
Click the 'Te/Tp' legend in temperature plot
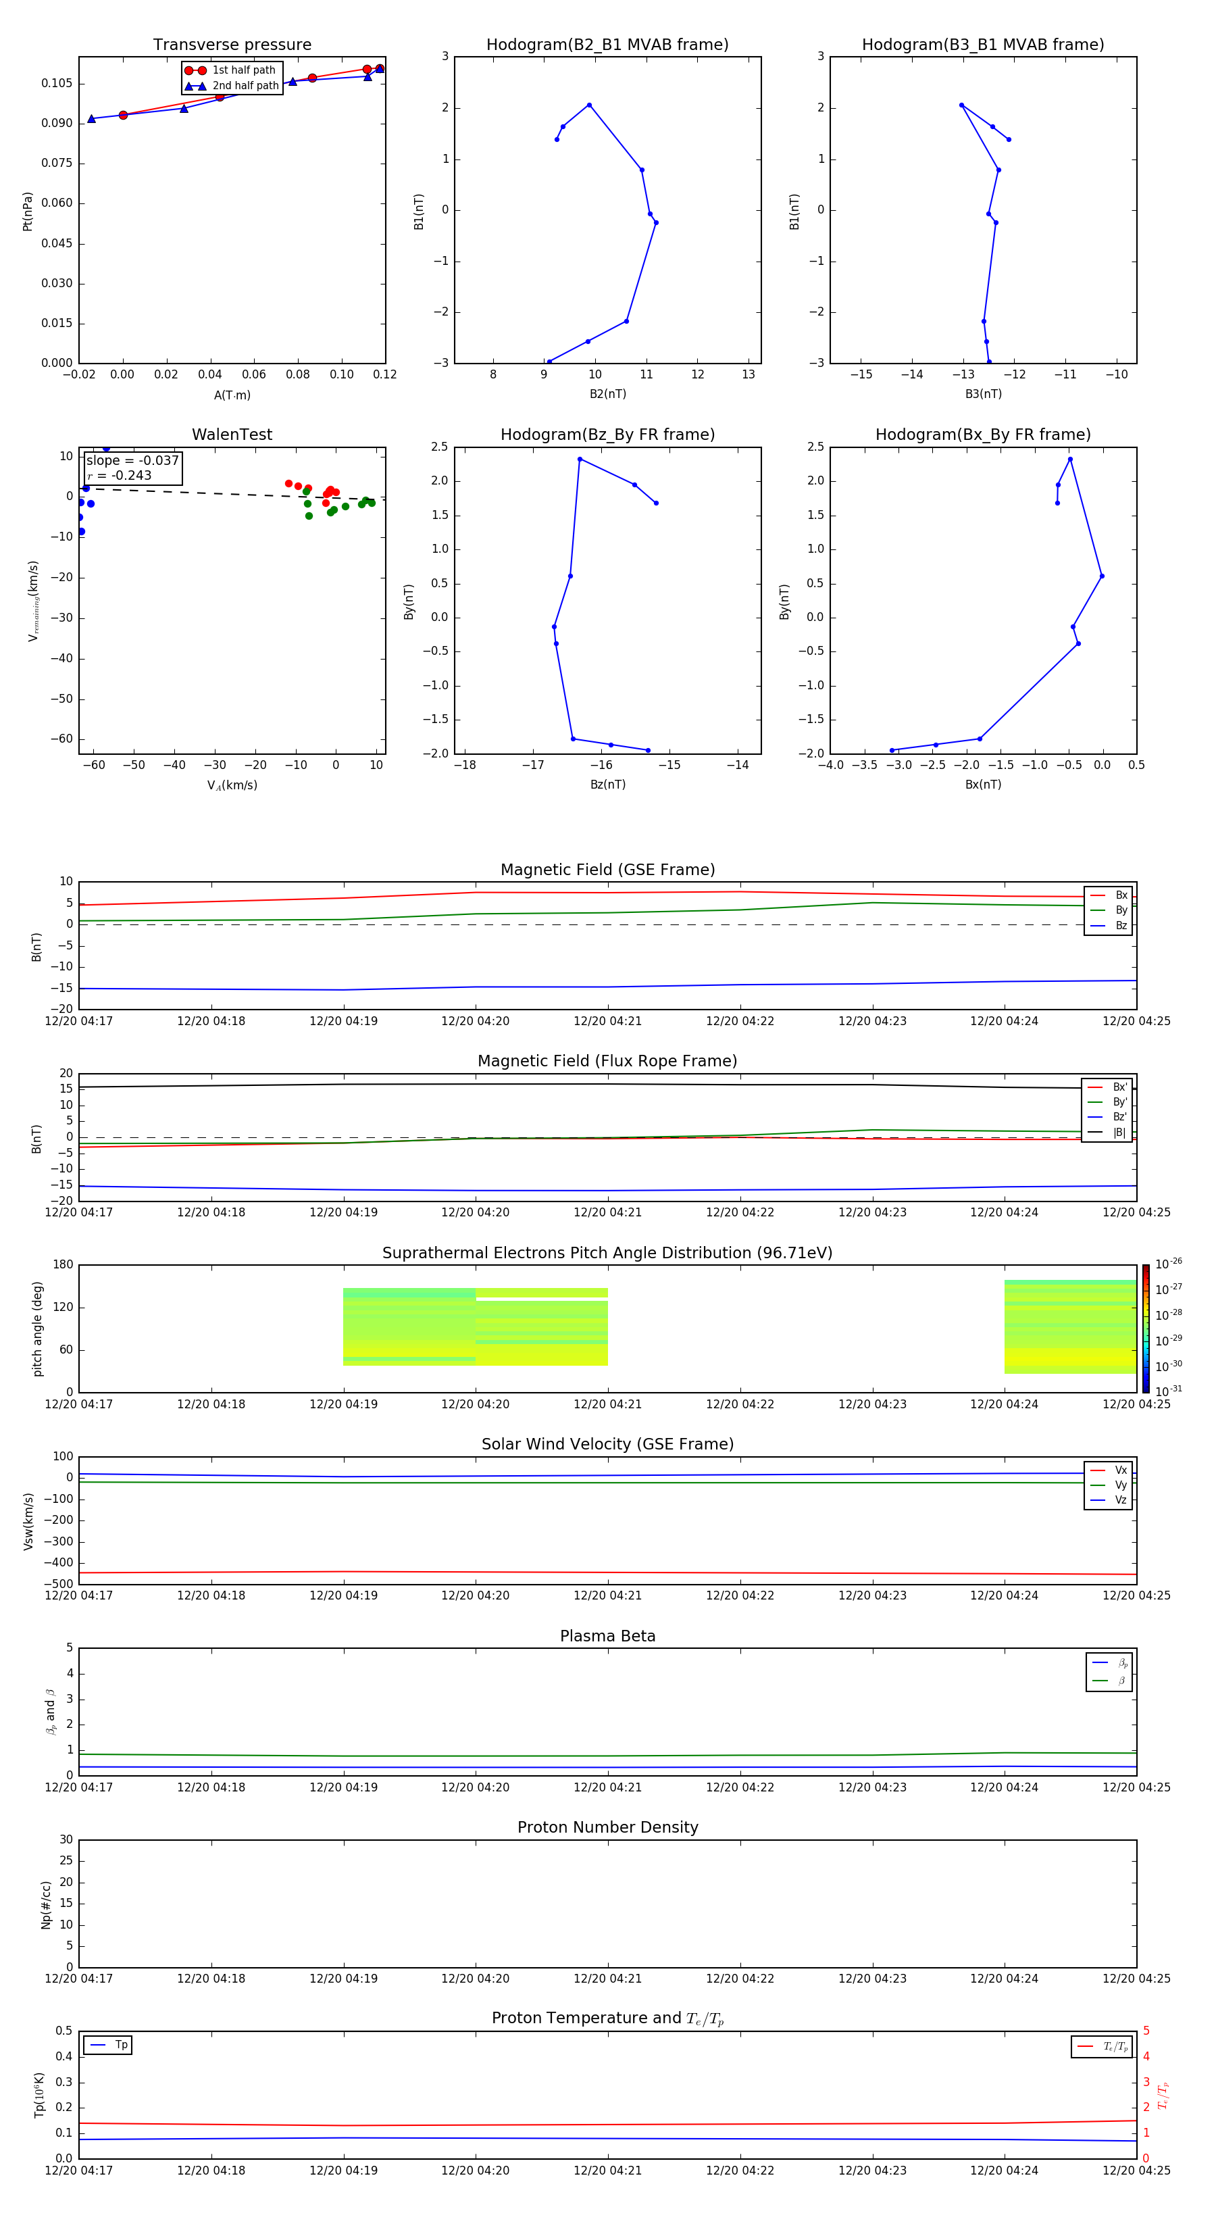[1102, 2046]
